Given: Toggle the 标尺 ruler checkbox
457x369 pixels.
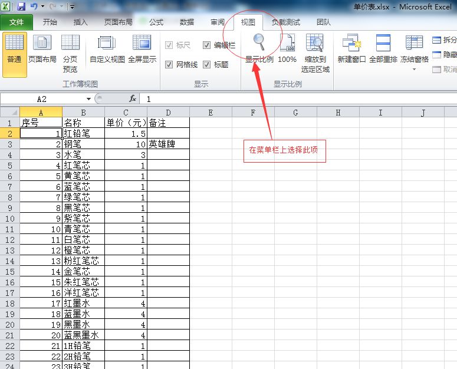Looking at the screenshot, I should tap(169, 45).
